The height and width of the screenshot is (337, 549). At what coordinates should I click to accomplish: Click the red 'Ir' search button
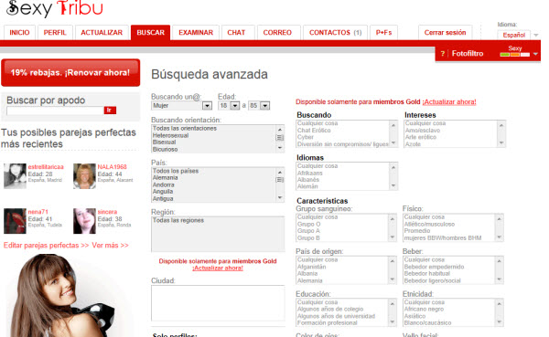pos(110,111)
